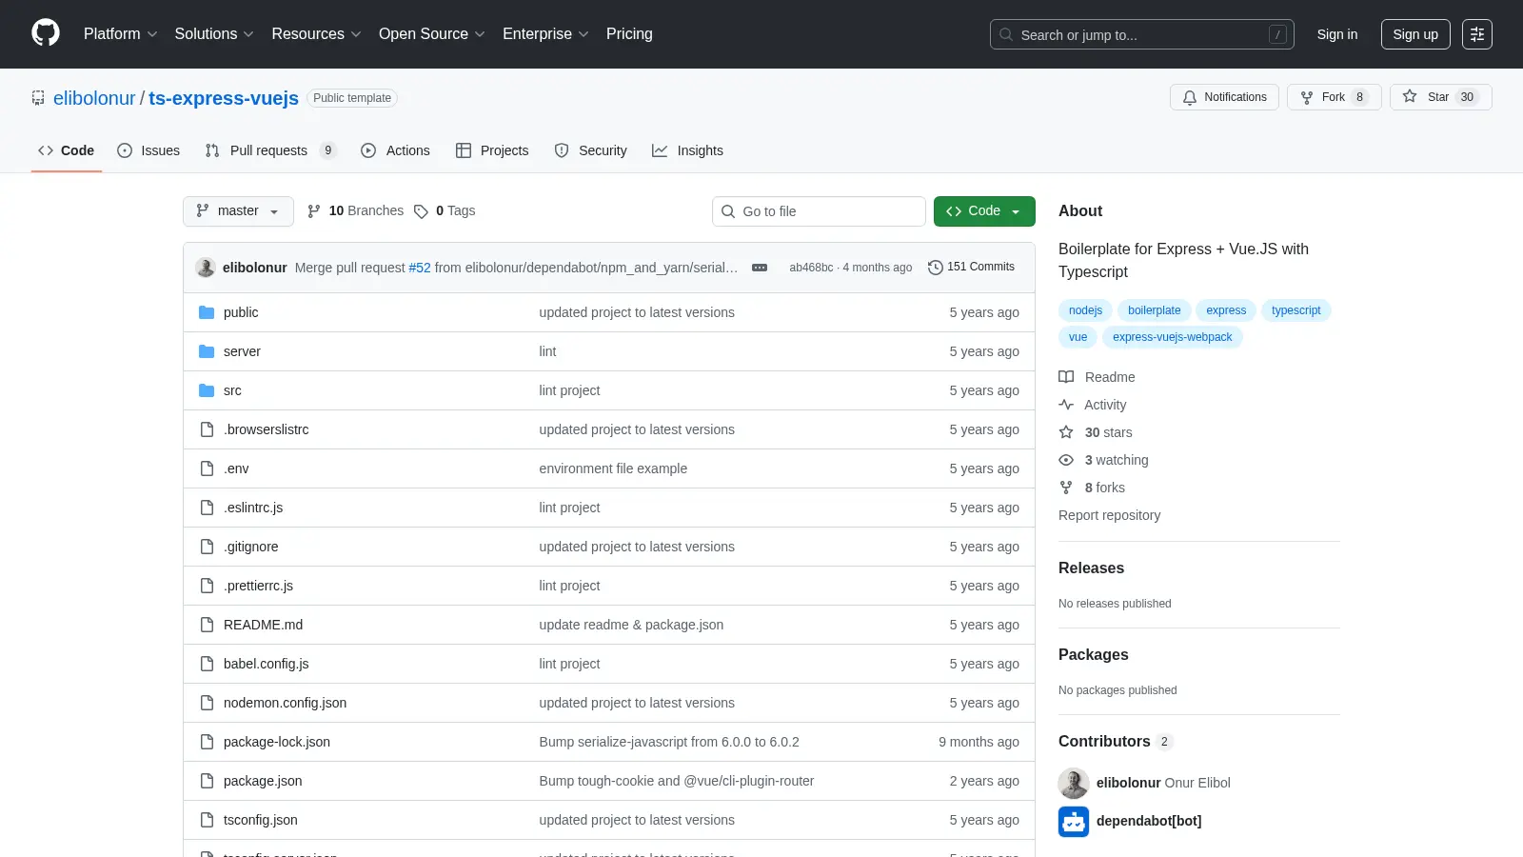Open the Pricing link
The image size is (1523, 857).
coord(629,34)
